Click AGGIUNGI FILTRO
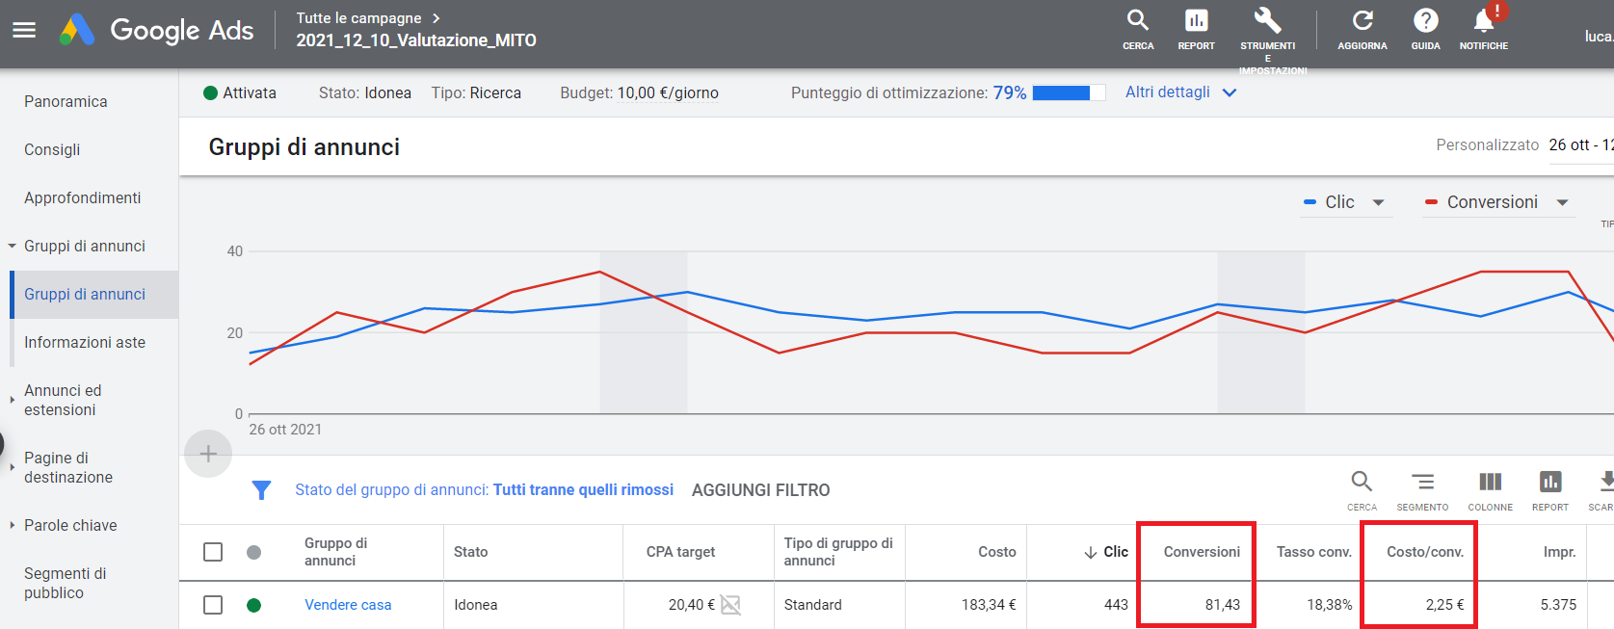1614x629 pixels. click(760, 490)
